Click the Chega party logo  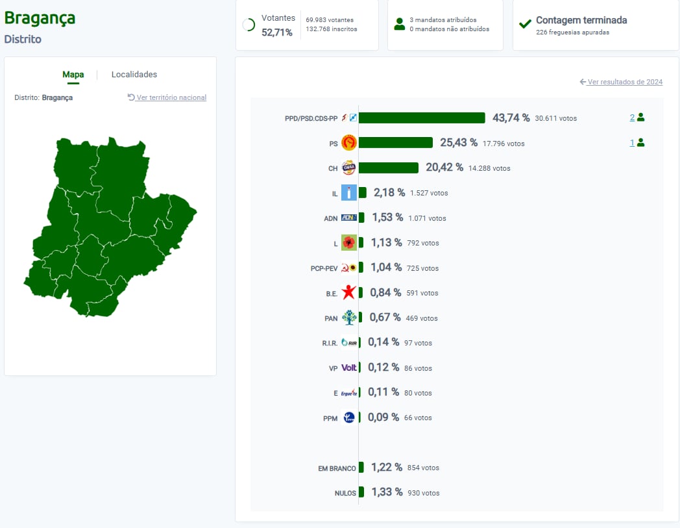[x=349, y=168]
